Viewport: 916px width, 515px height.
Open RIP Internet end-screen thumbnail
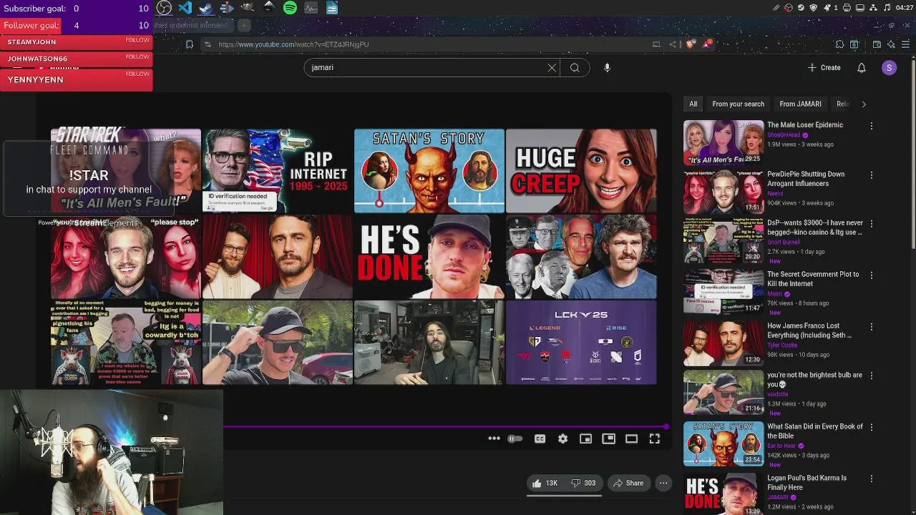tap(278, 171)
